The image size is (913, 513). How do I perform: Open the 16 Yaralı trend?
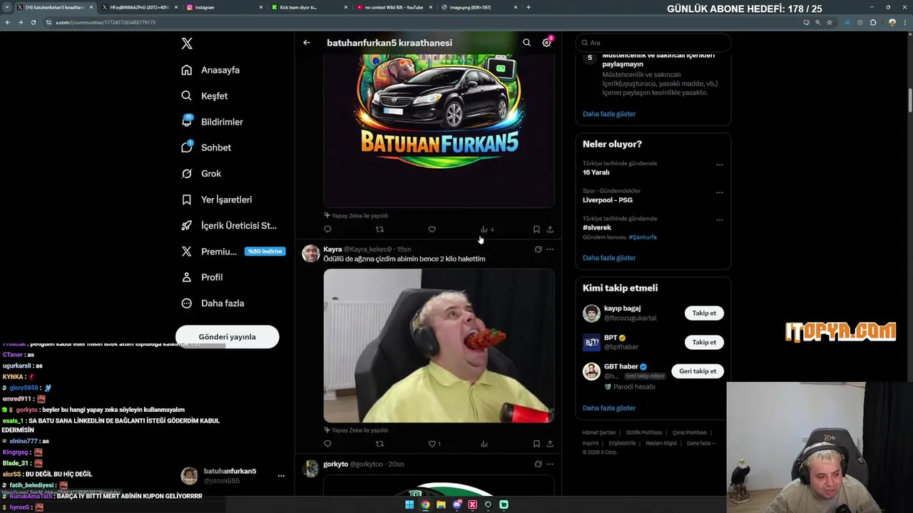tap(596, 172)
